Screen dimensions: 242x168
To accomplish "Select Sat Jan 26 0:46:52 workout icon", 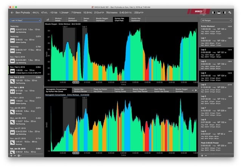I will coord(12,152).
